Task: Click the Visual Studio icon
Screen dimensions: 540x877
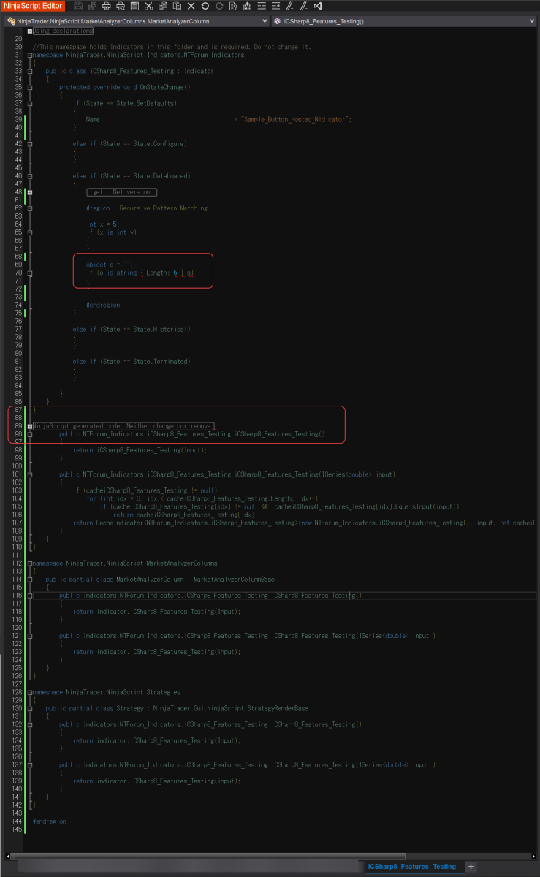Action: coord(317,6)
